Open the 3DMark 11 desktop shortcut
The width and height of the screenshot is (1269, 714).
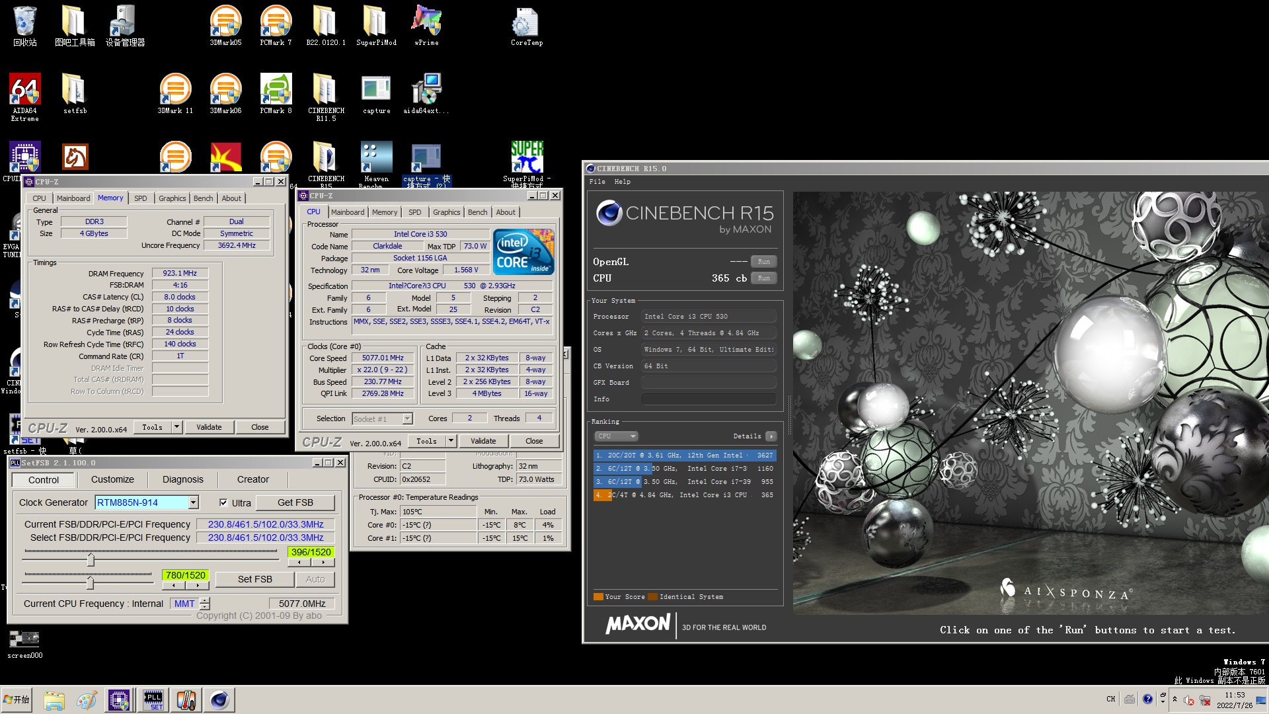click(175, 94)
